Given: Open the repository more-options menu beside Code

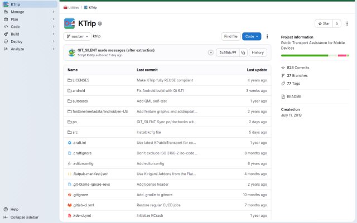Looking at the screenshot, I should (x=267, y=36).
